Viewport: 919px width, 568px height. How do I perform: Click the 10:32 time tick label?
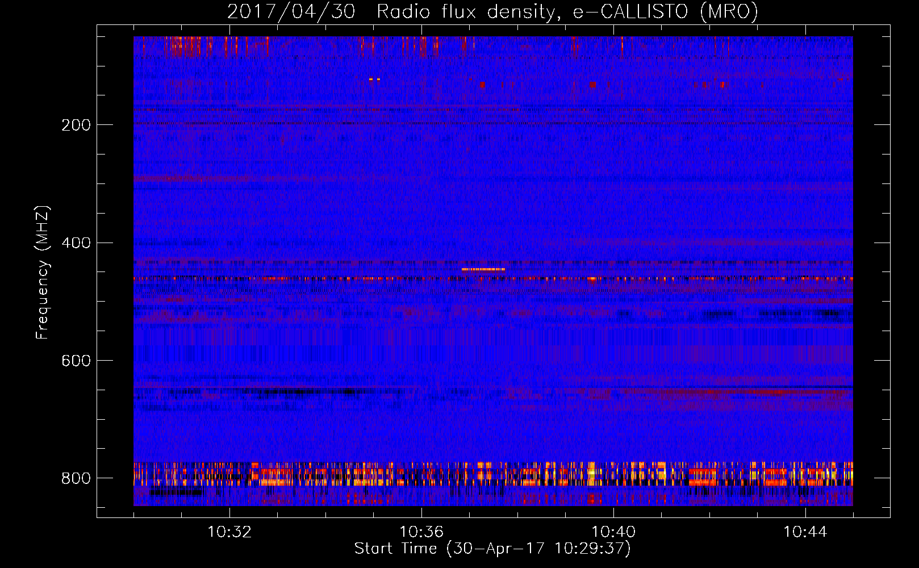coord(229,532)
